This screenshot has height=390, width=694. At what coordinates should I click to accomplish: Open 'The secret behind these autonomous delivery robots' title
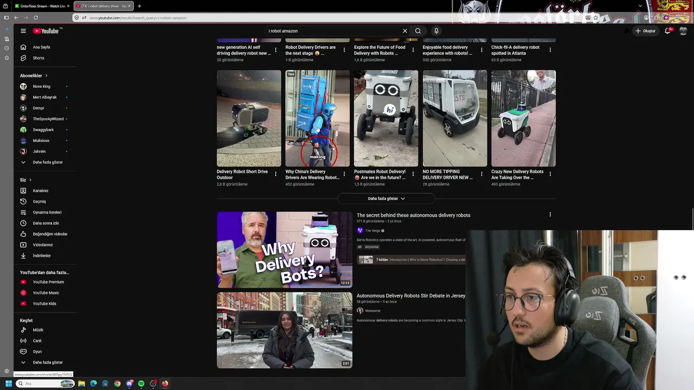click(x=413, y=215)
